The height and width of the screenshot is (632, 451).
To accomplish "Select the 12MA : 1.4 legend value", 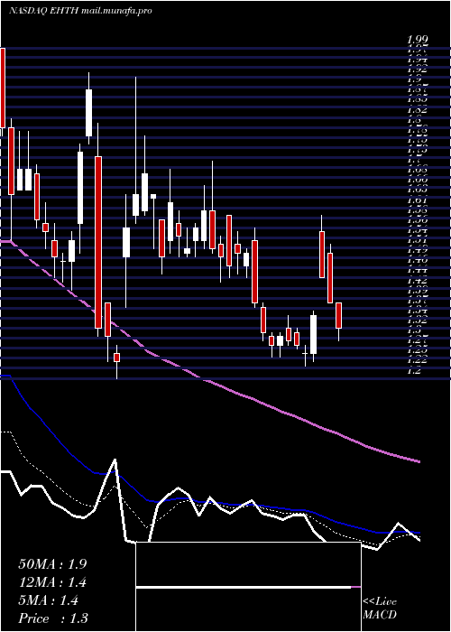I will tap(52, 582).
